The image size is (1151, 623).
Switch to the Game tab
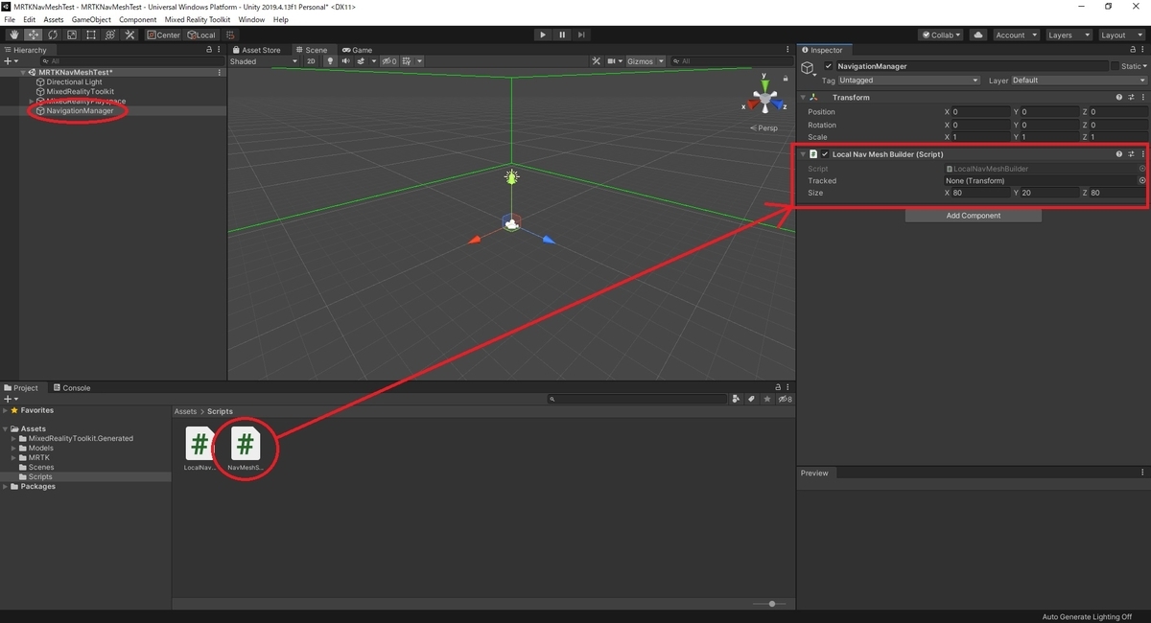pos(357,50)
